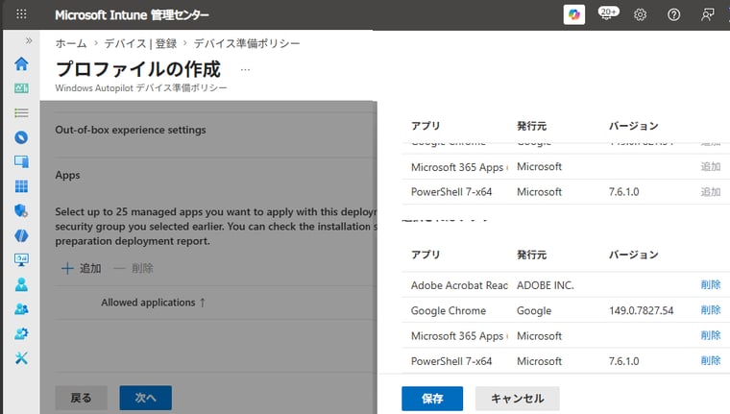The image size is (730, 414).
Task: Sort by Allowed applications column header
Action: 153,303
